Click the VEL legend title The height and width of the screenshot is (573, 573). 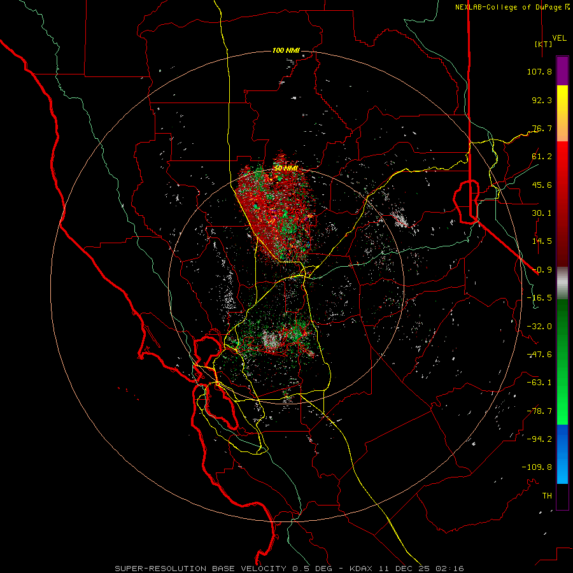tap(559, 38)
